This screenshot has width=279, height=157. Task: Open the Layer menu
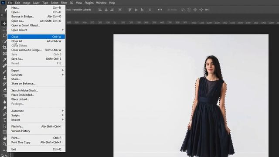[x=36, y=3]
